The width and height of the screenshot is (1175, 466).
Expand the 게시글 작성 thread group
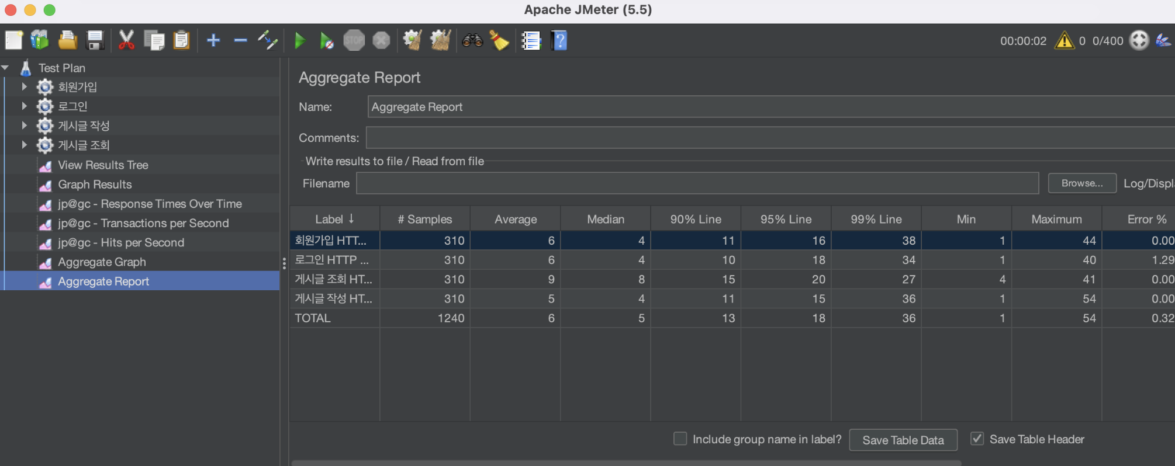(24, 125)
